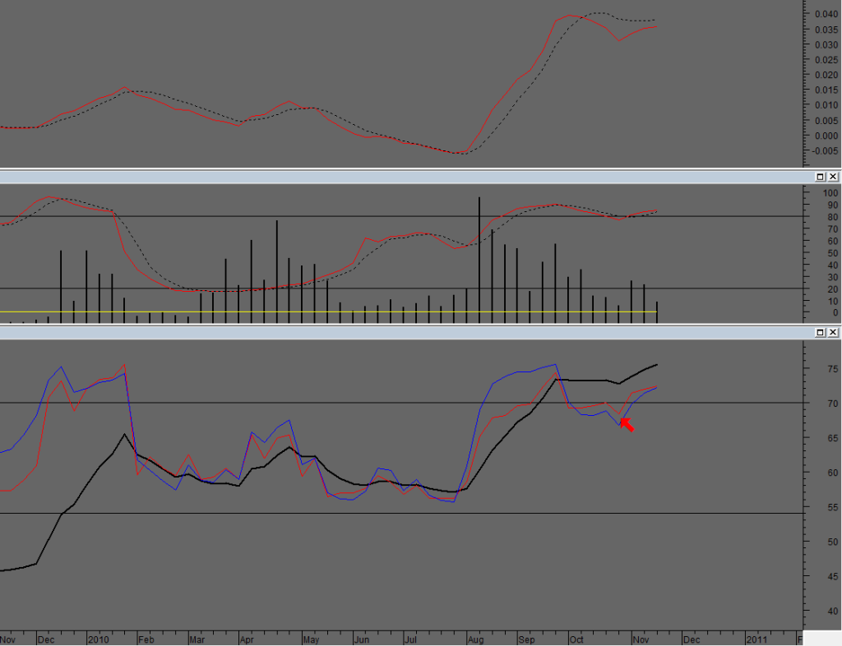Click the '45' value on bottom panel scale

pyautogui.click(x=832, y=576)
